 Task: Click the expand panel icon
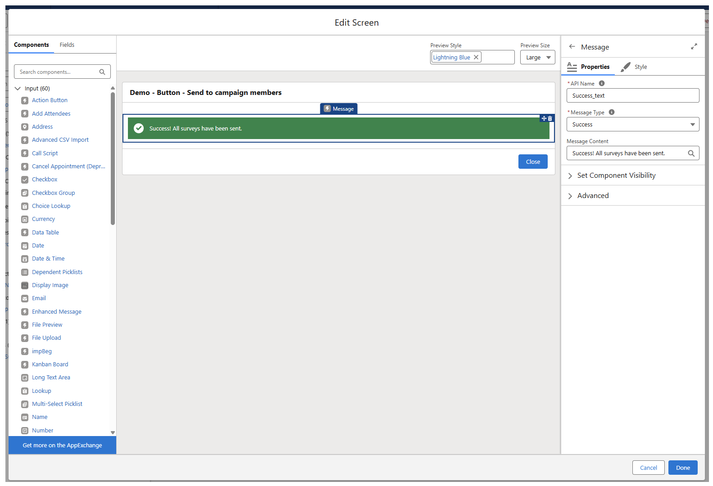click(x=694, y=47)
